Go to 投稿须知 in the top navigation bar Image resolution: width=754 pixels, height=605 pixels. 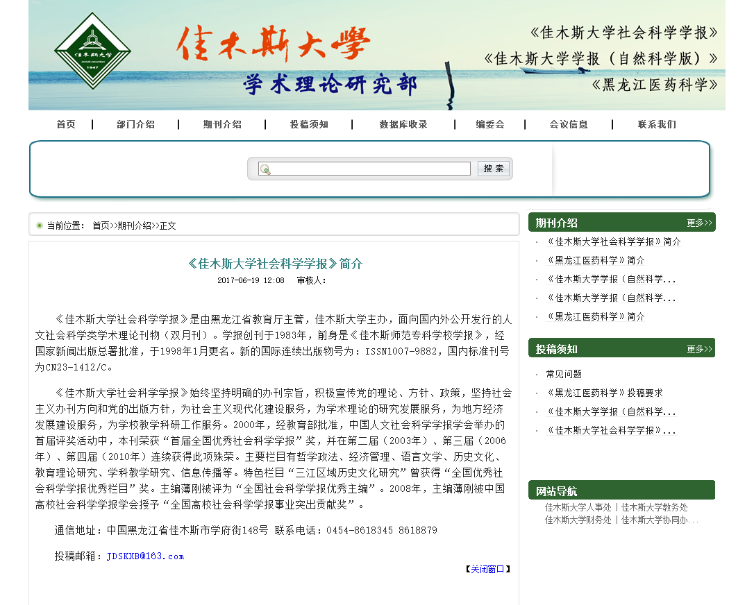[x=309, y=124]
